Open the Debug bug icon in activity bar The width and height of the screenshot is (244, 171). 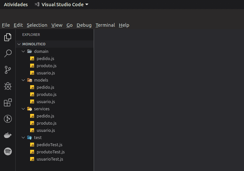[x=8, y=86]
